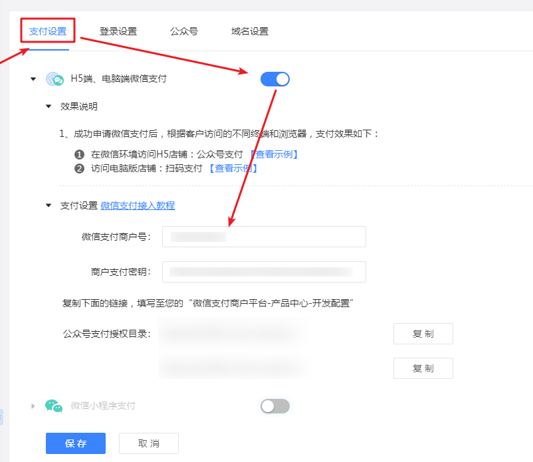Click the H5端、电脑端微信支付 title text
Viewport: 533px width, 462px height.
point(119,79)
